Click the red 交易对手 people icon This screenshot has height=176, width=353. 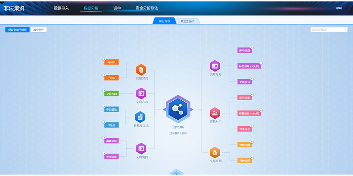pos(215,113)
